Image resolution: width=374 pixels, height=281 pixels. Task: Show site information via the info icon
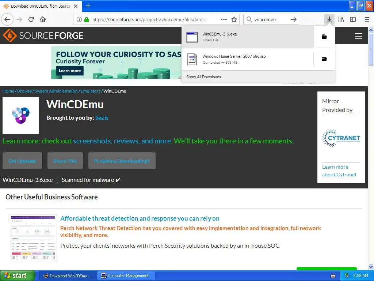point(79,19)
